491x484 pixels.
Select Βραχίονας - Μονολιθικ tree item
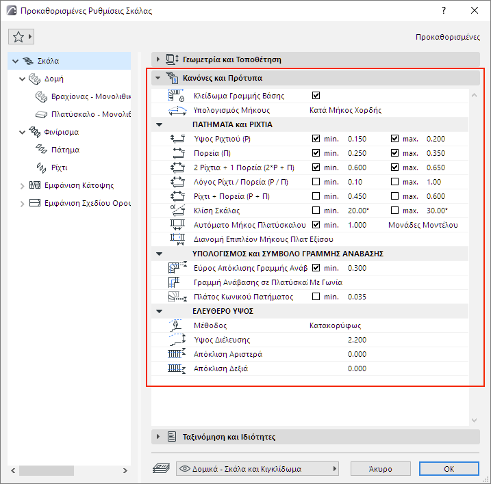91,96
